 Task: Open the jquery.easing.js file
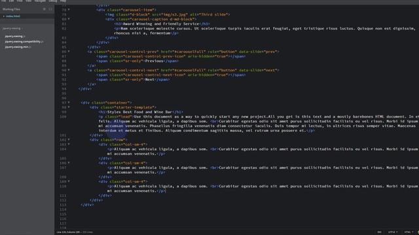tap(14, 37)
